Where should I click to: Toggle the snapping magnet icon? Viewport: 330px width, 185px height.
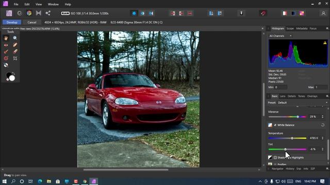pyautogui.click(x=263, y=13)
